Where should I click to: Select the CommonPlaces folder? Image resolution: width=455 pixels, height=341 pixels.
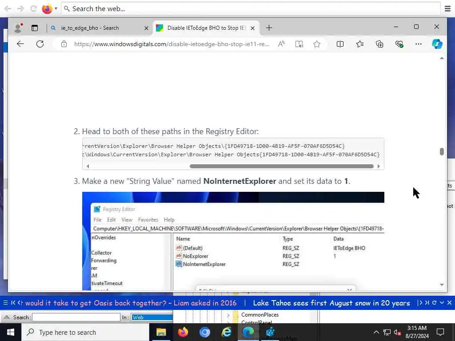(259, 315)
